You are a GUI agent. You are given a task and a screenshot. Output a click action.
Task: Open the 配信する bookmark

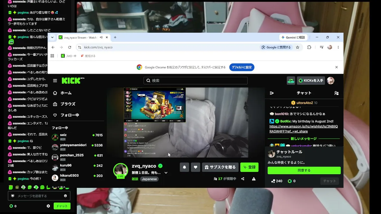pos(88,56)
